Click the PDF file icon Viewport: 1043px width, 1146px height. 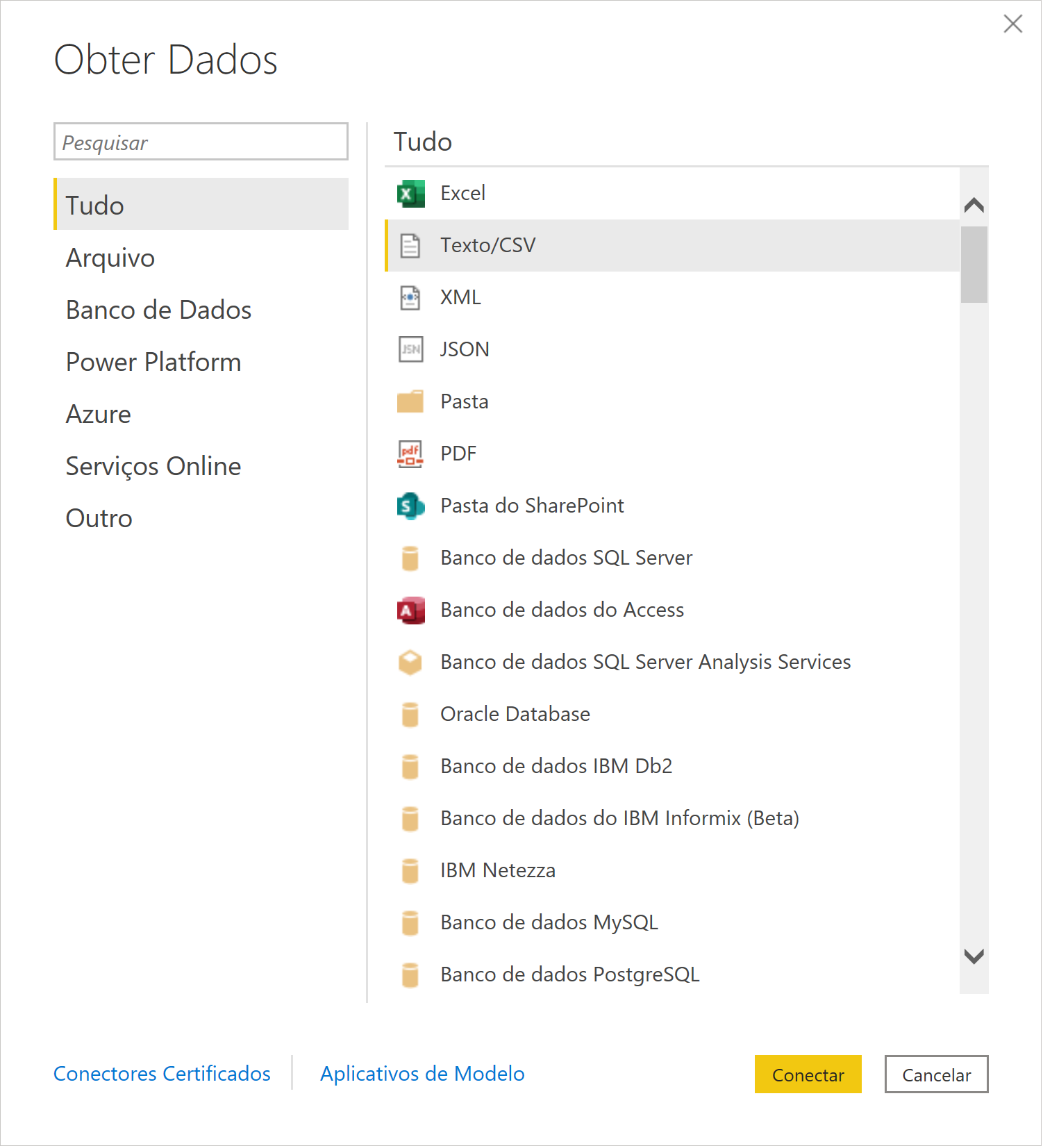click(x=410, y=454)
